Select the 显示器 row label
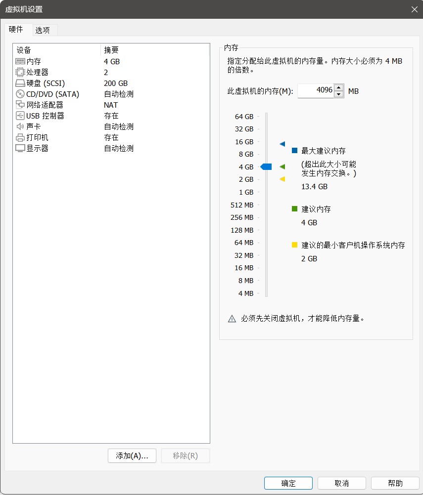 37,148
